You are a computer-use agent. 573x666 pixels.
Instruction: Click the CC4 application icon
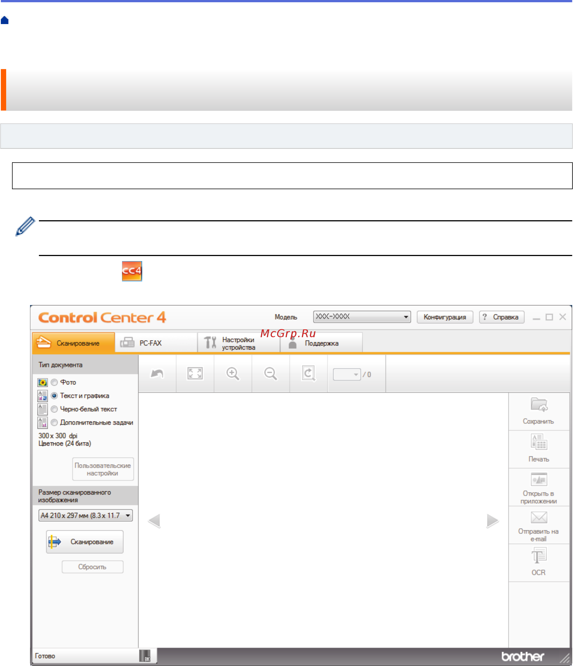click(x=132, y=271)
